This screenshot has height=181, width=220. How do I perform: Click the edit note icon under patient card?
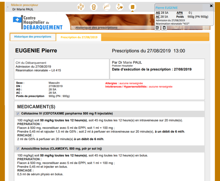point(158,28)
